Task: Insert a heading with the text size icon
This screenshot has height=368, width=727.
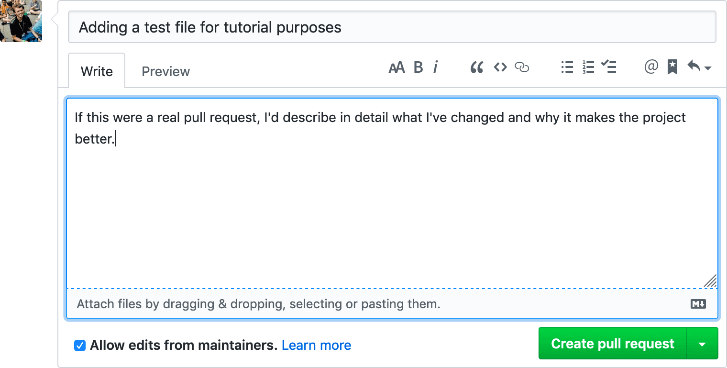Action: pyautogui.click(x=396, y=67)
